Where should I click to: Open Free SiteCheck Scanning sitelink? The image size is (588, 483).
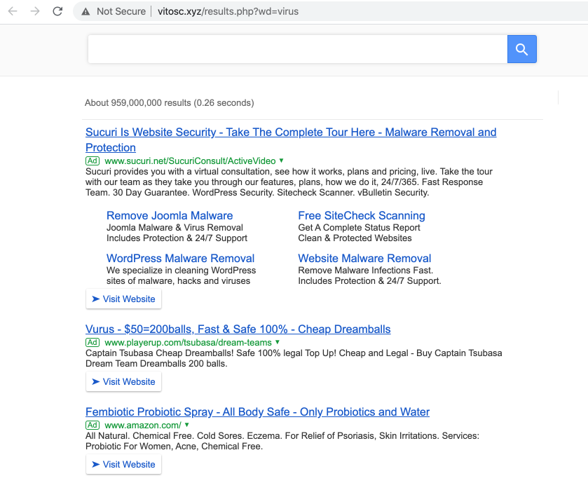click(x=361, y=216)
